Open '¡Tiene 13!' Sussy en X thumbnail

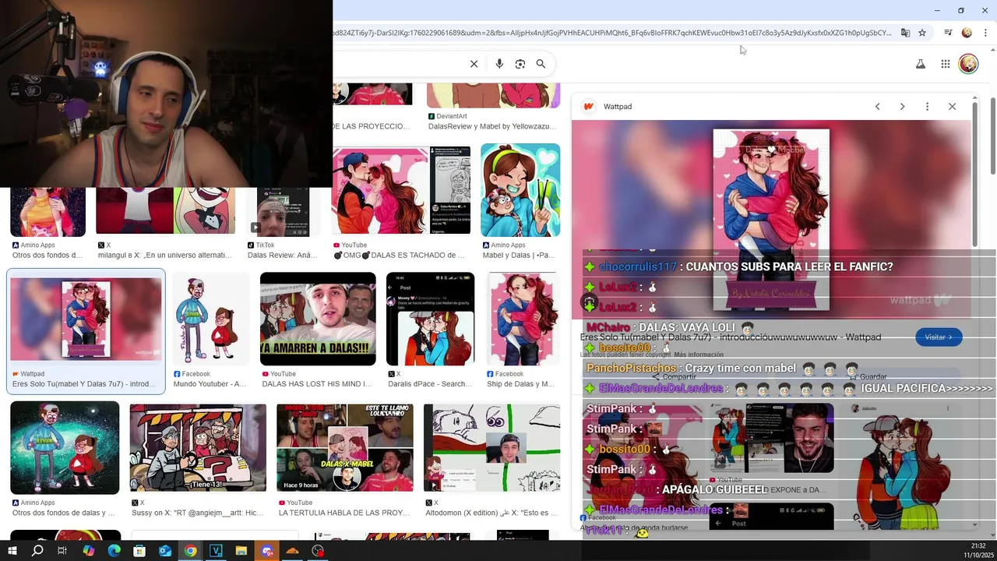(198, 448)
